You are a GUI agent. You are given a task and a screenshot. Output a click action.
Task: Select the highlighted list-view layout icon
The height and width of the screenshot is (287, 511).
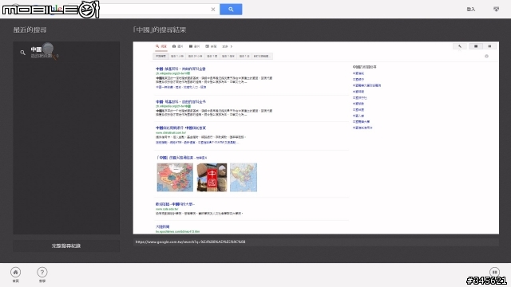[476, 46]
